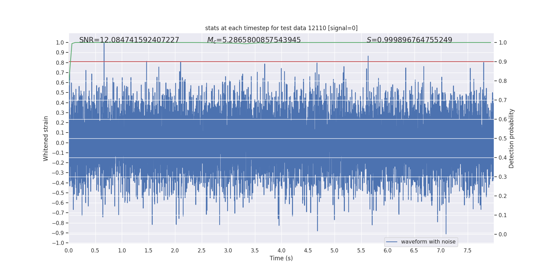Click the 0.7 tick on the Detection probability axis

point(503,100)
